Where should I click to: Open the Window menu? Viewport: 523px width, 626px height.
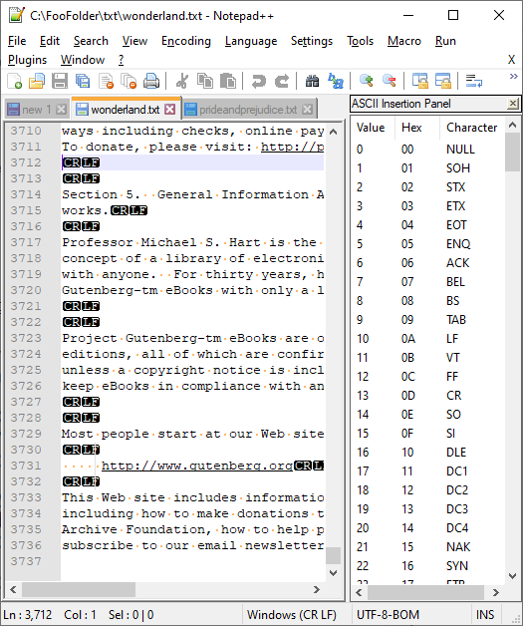click(83, 60)
